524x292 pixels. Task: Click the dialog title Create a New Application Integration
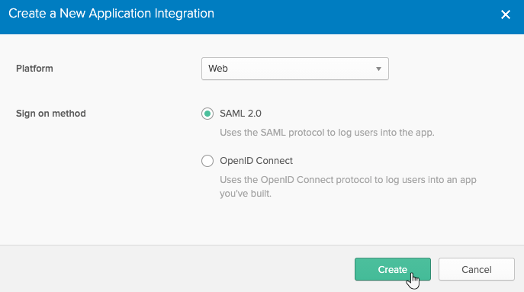coord(111,14)
